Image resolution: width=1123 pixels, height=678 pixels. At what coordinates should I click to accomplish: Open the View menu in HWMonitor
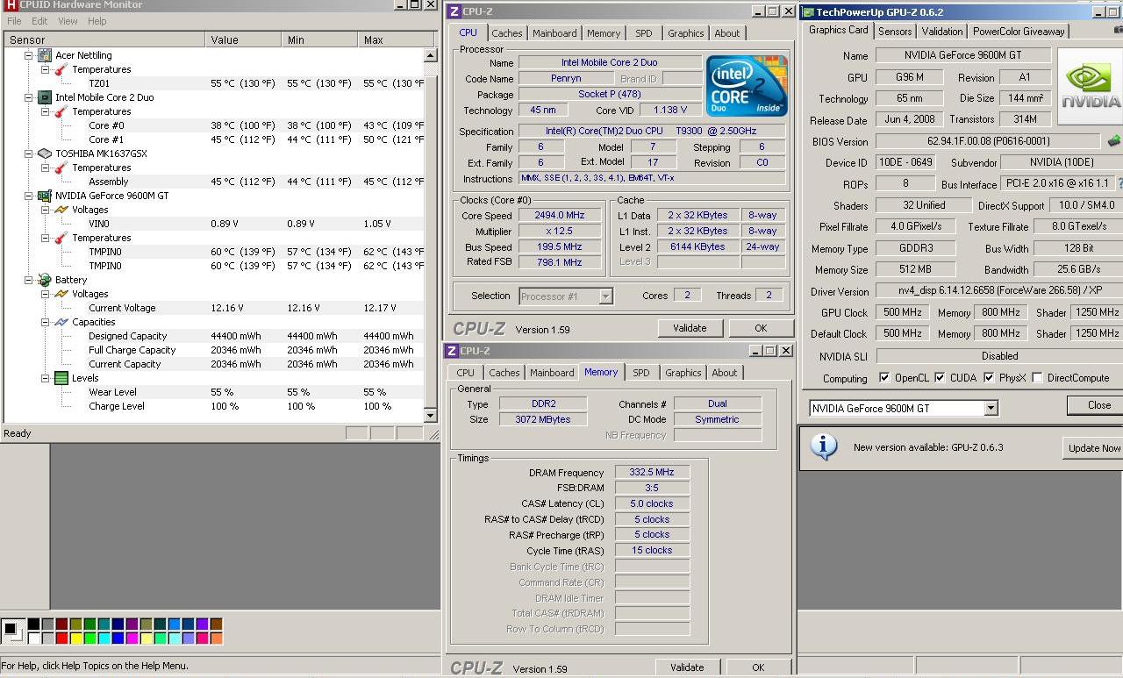click(68, 21)
